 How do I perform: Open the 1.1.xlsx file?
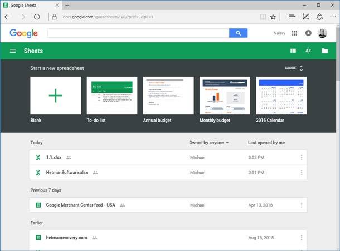(168, 158)
